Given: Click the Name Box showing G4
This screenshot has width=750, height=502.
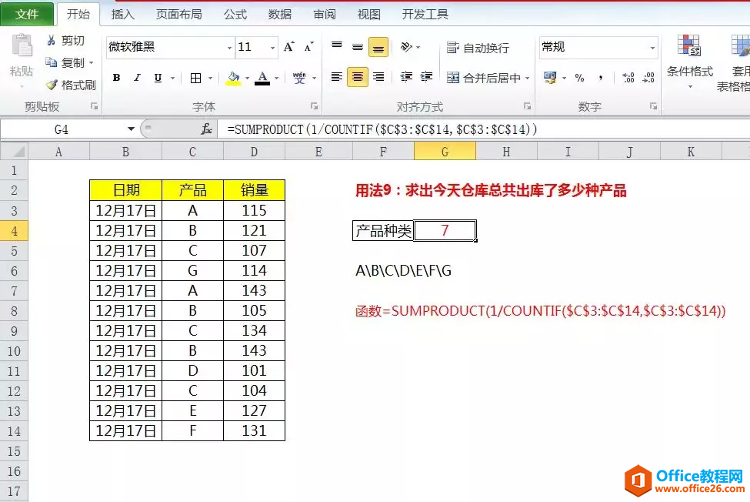Looking at the screenshot, I should (x=62, y=129).
